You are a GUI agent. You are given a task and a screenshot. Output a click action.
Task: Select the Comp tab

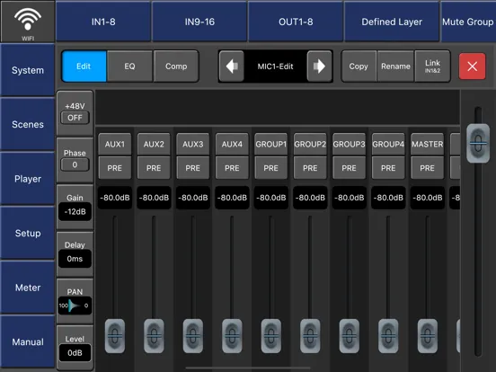(x=176, y=66)
